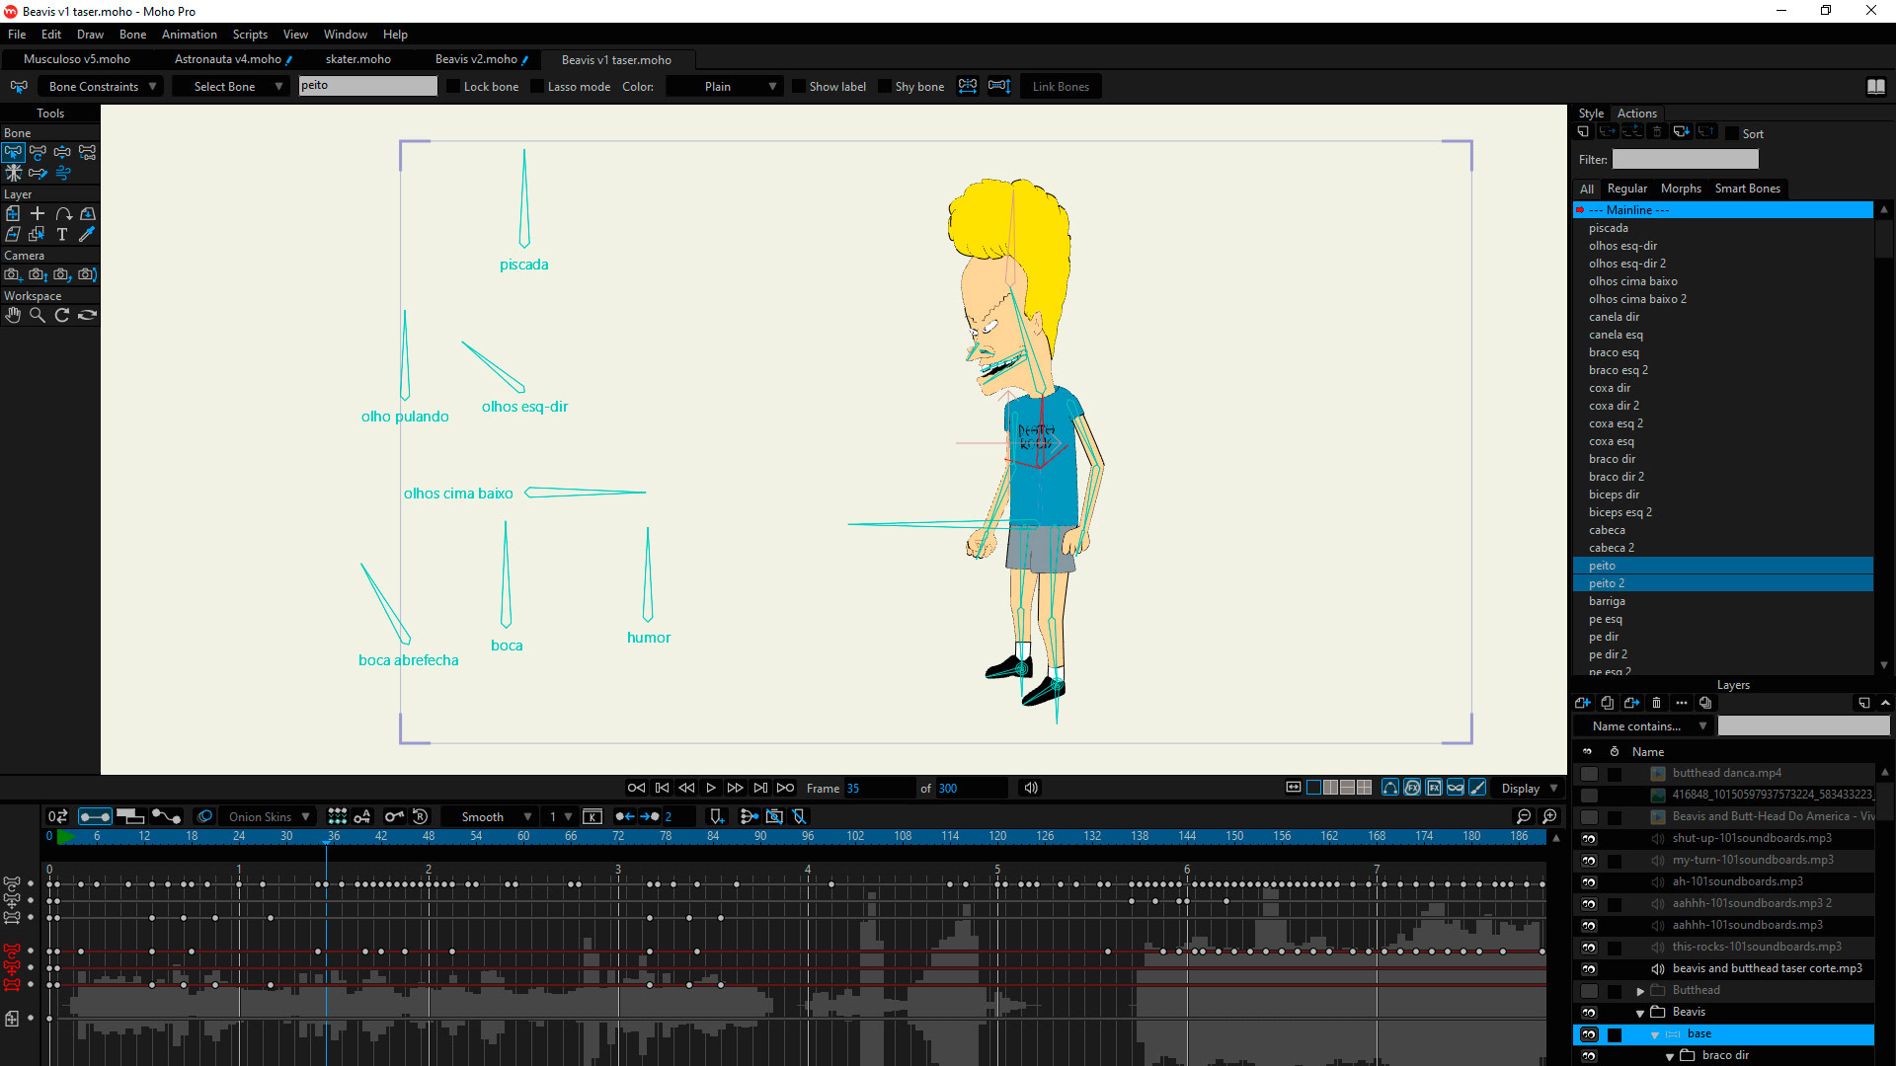
Task: Enable the Show label checkbox
Action: pyautogui.click(x=799, y=87)
